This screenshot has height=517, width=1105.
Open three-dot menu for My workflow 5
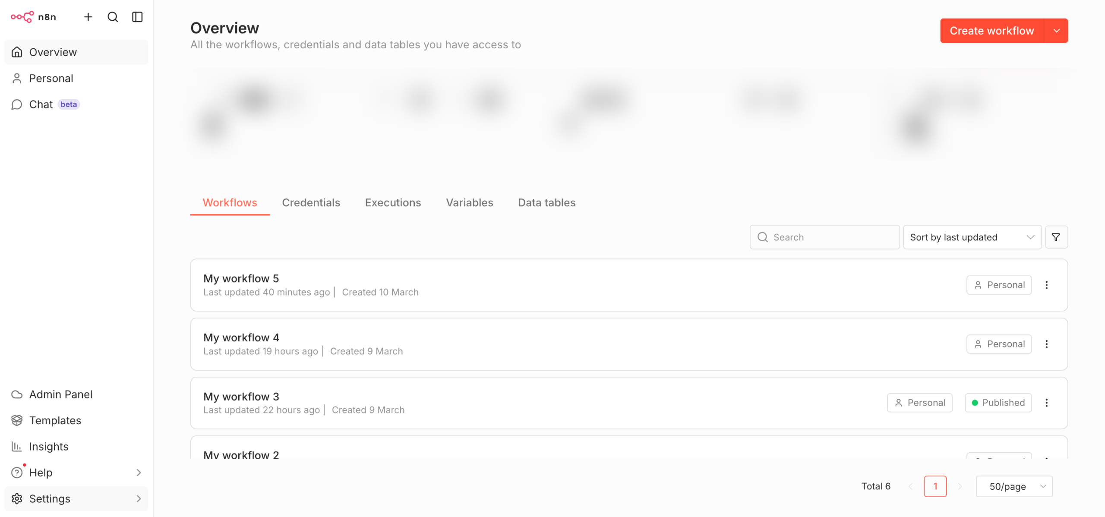[1047, 285]
